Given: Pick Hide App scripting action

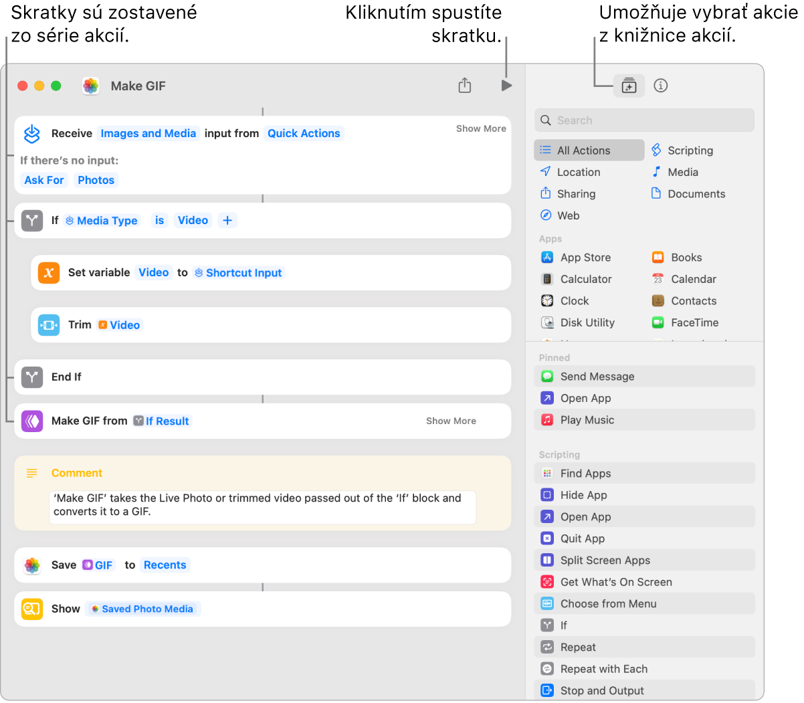Looking at the screenshot, I should coord(645,495).
